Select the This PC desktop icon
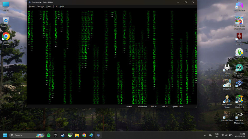248x139 pixels. tap(6, 6)
